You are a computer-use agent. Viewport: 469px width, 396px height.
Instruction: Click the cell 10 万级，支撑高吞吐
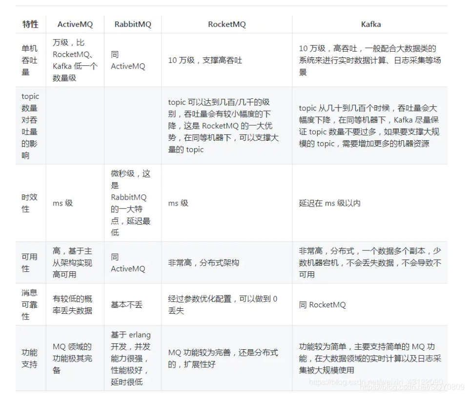pos(205,60)
